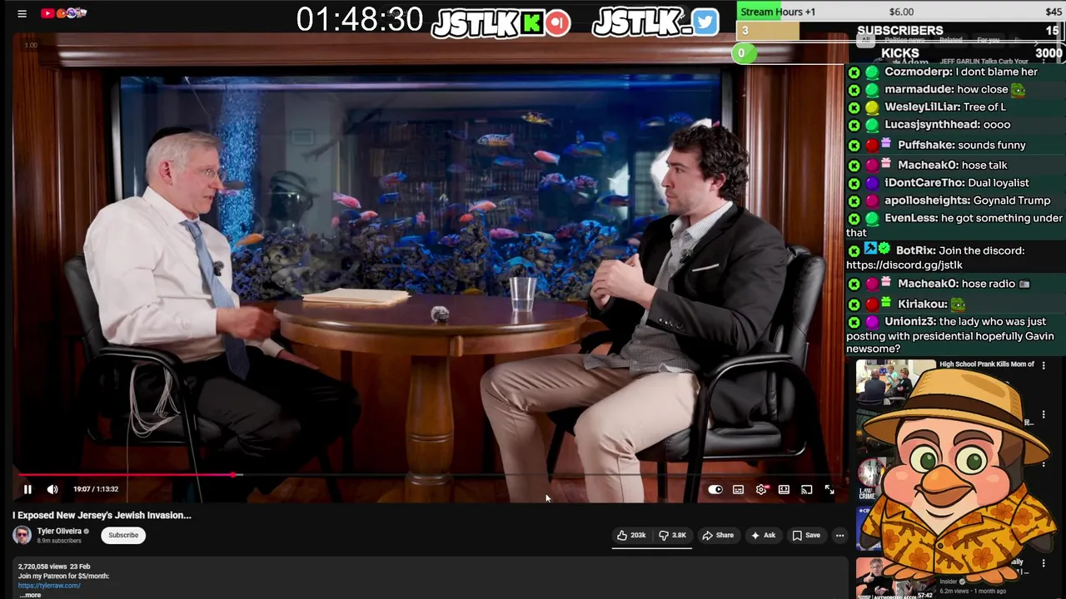Open the hamburger guide menu
1066x599 pixels.
22,13
